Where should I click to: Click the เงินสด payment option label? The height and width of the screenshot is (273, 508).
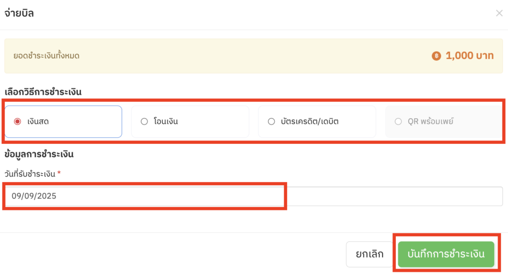coord(38,122)
